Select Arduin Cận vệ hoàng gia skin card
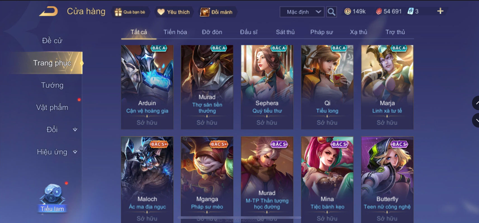479x223 pixels. tap(147, 87)
